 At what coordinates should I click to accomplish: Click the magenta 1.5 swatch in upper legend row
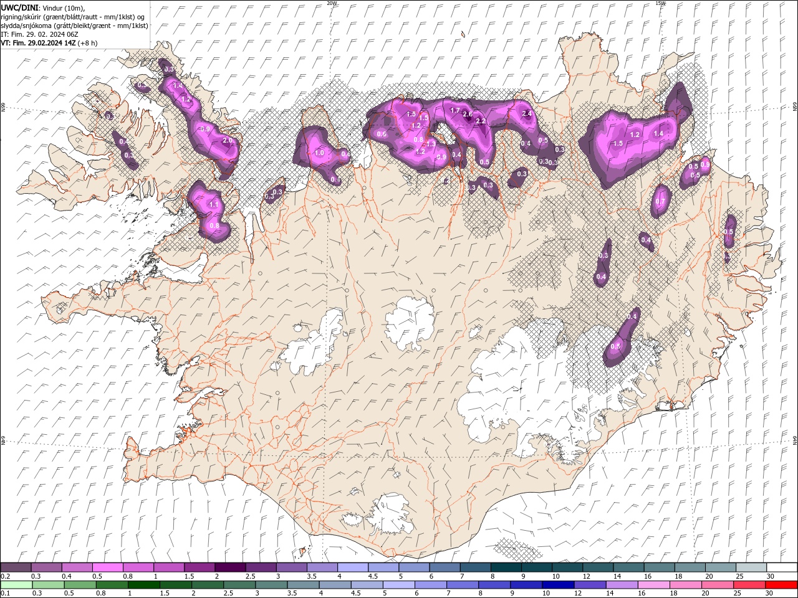coord(199,567)
